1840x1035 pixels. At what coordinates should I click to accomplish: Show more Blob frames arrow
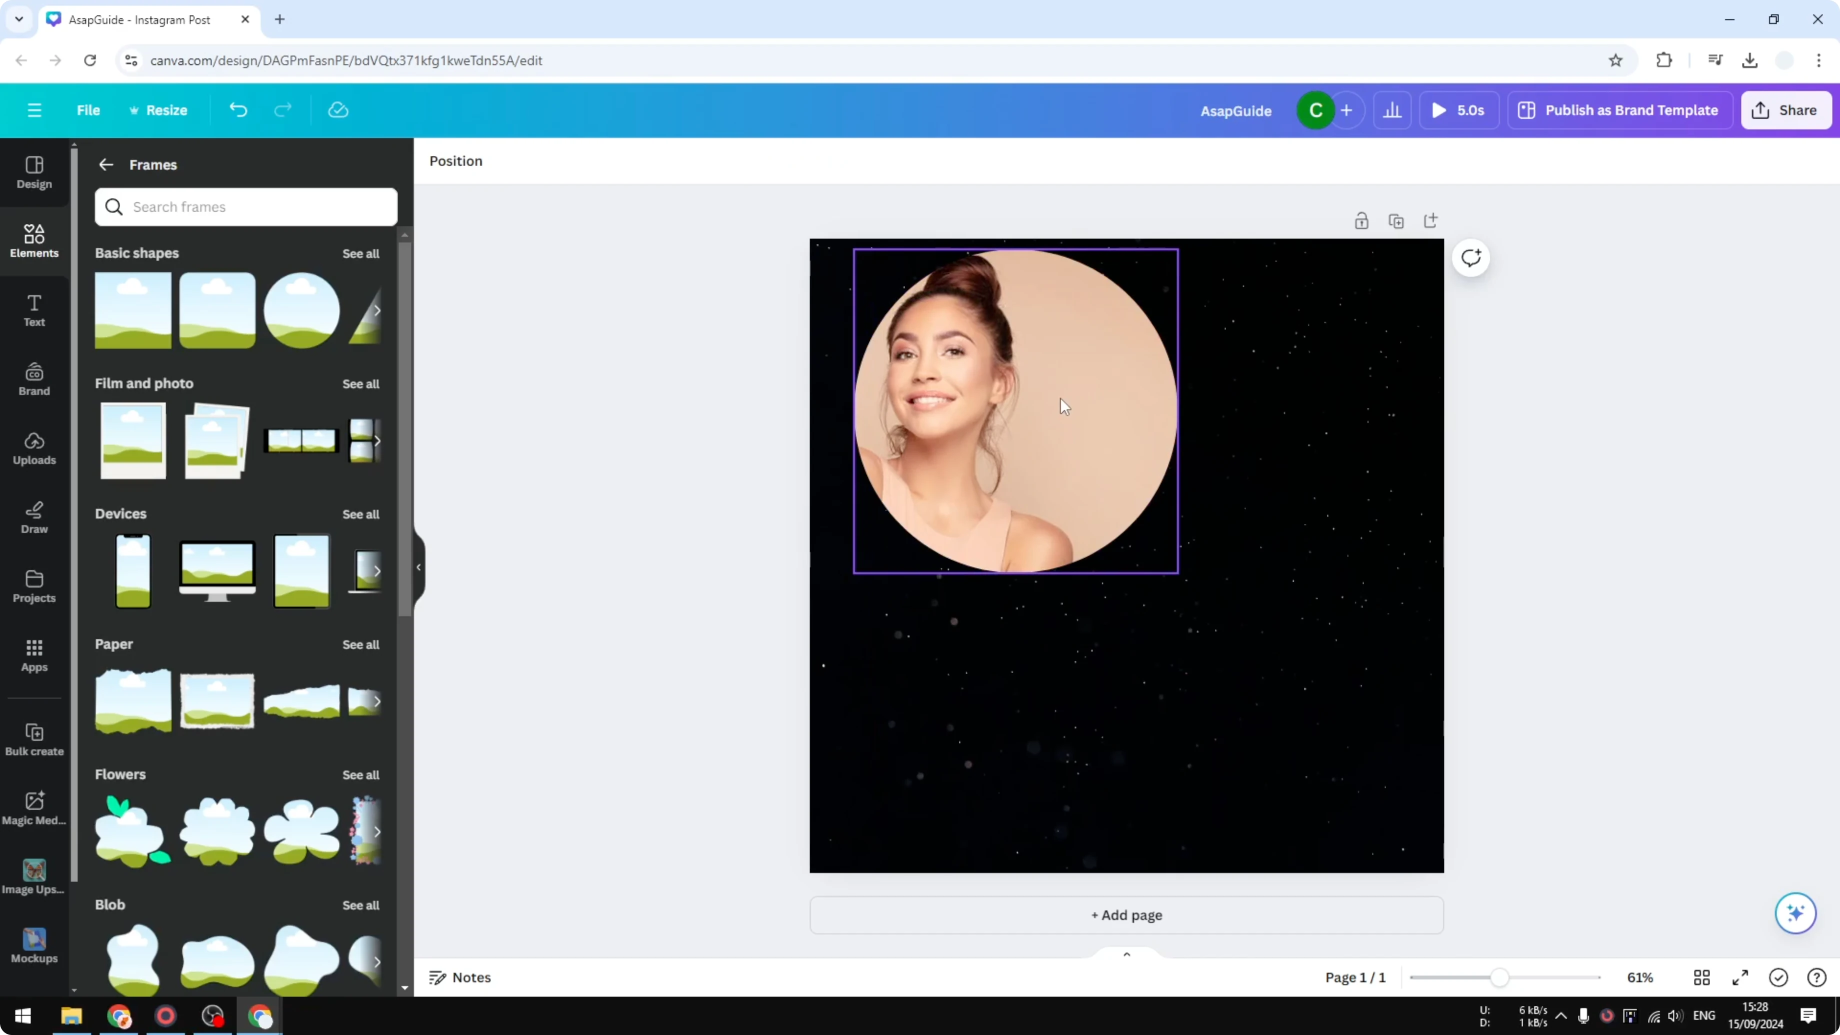[376, 961]
